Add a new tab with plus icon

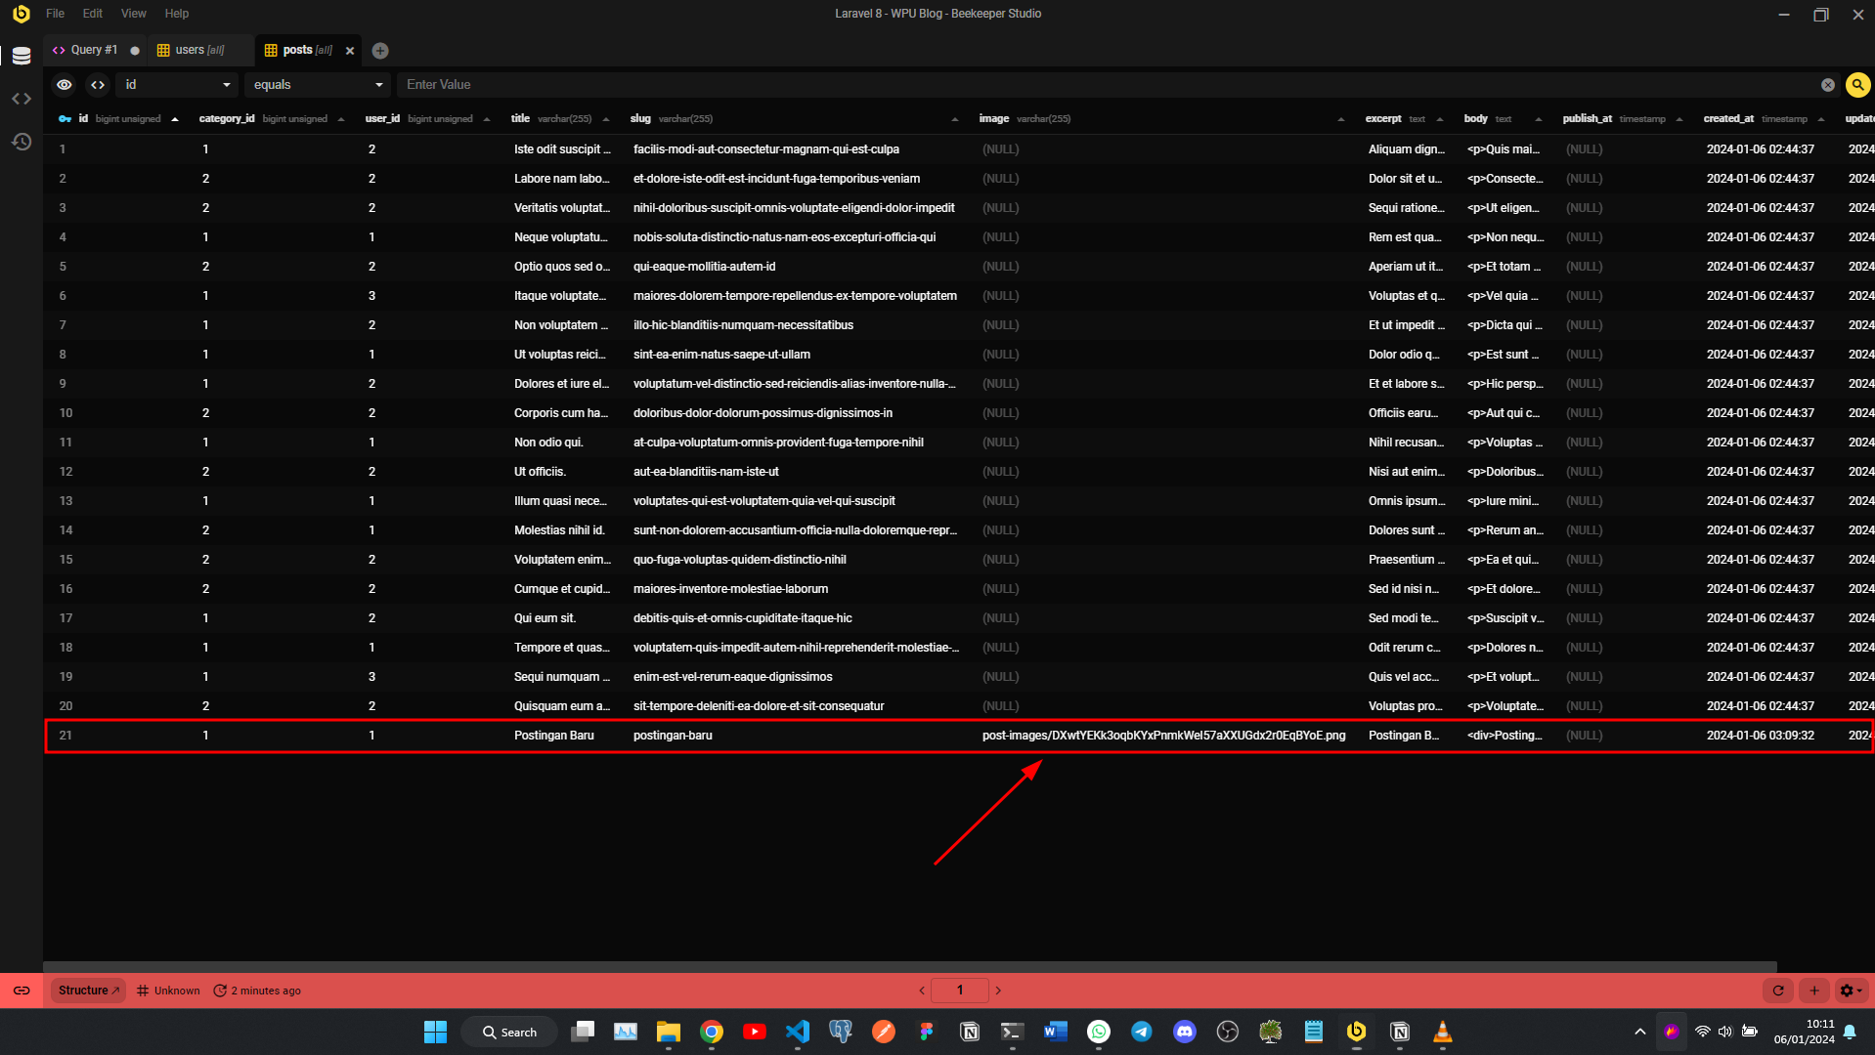[380, 51]
